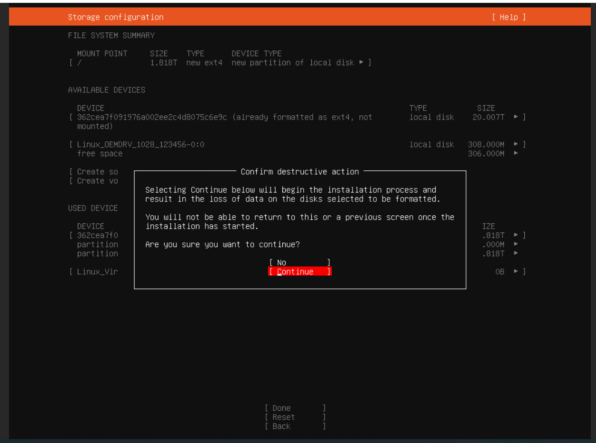Screen dimensions: 596x443
Task: Expand the 308.000M Linux_OEMDRV disk arrow
Action: pyautogui.click(x=516, y=145)
